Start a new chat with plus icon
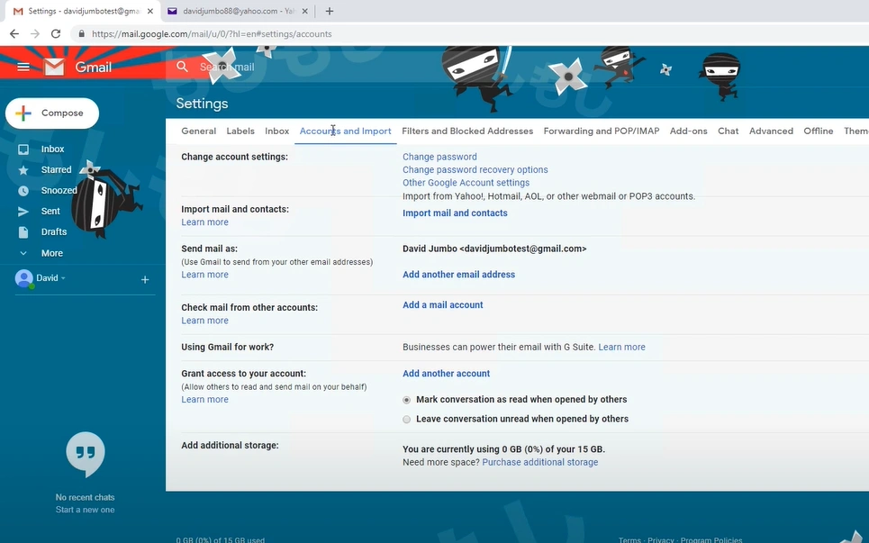This screenshot has width=869, height=543. [x=145, y=280]
